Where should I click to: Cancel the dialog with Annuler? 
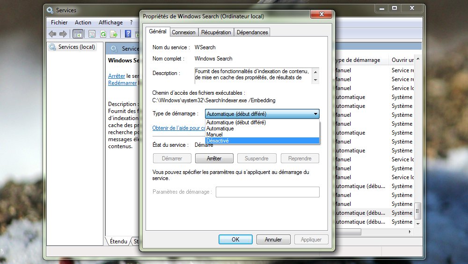[273, 240]
